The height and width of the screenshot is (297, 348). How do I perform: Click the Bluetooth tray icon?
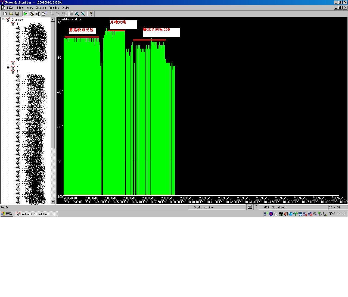tap(271, 214)
